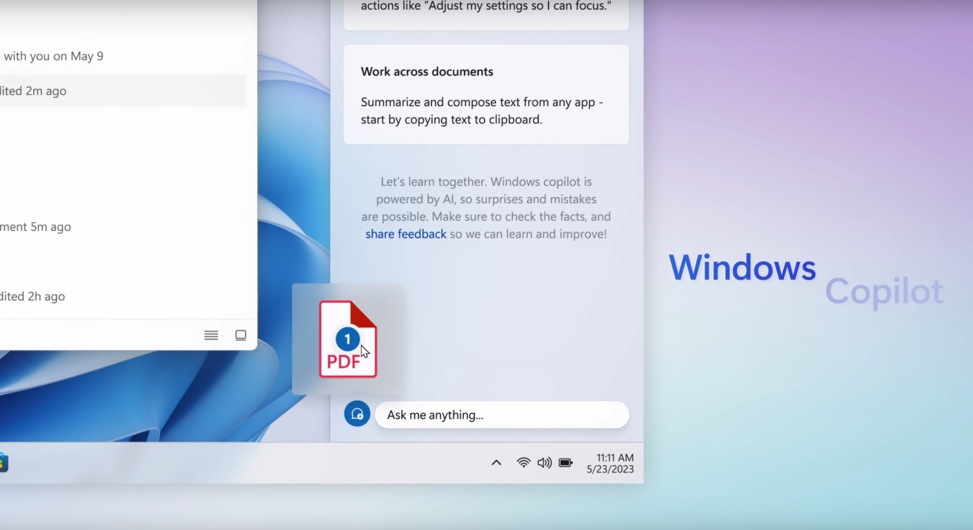This screenshot has width=973, height=530.
Task: Open the Microsoft Store icon on the taskbar
Action: pyautogui.click(x=3, y=463)
